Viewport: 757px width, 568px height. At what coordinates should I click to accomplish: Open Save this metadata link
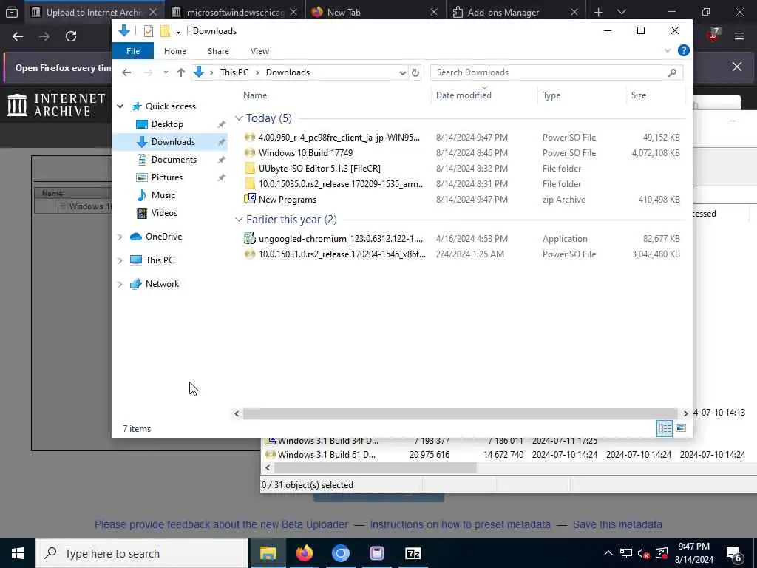[x=617, y=524]
